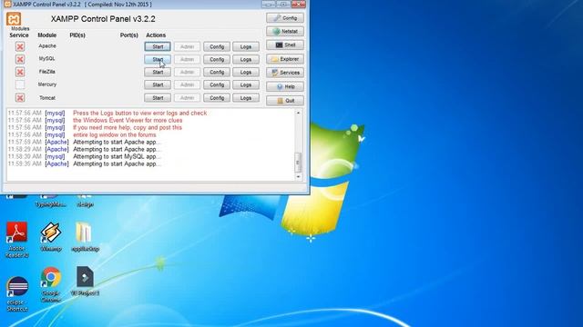Screen dimensions: 583x327
Task: Quit the XAMPP Control Panel
Action: 285,101
